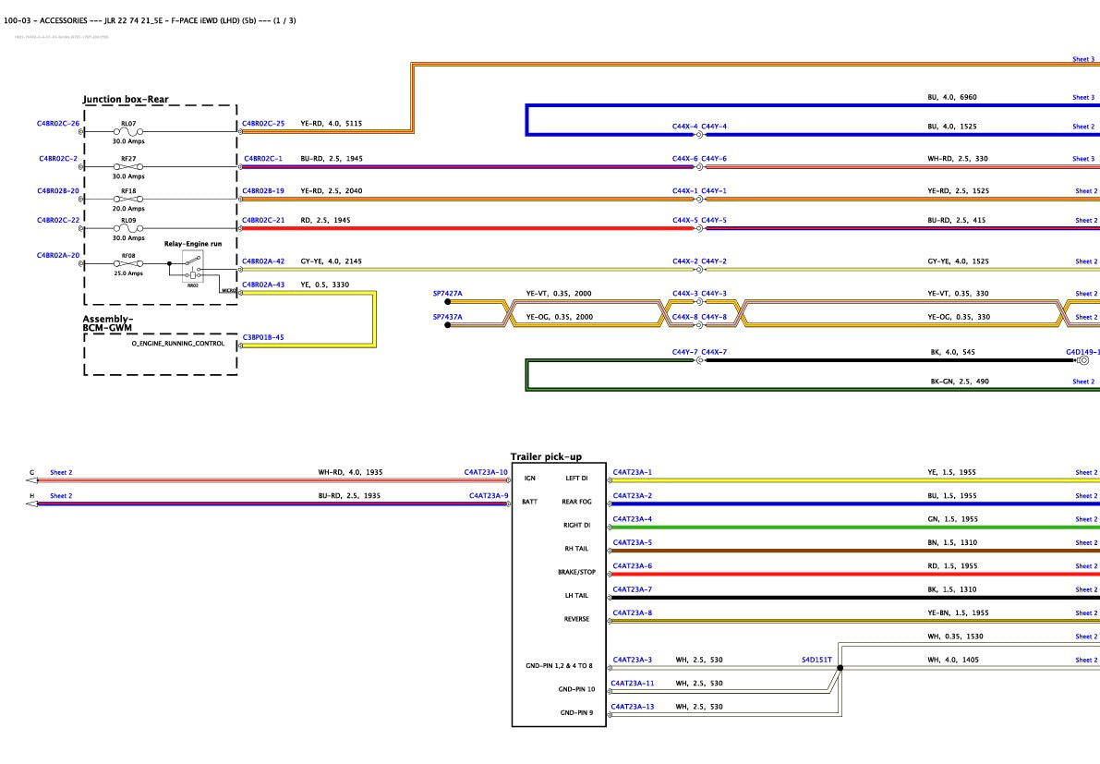Select the red RD, 2.5, 1945 wire
Screen dimensions: 1100x764
tap(468, 229)
